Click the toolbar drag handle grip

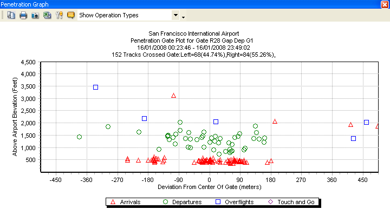tap(3, 15)
